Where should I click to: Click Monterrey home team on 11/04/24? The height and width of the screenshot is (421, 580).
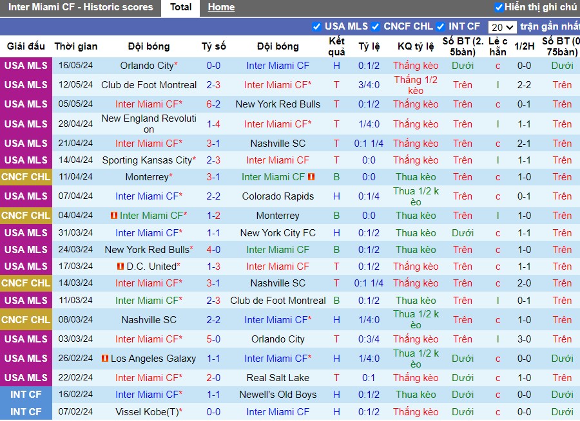click(147, 177)
